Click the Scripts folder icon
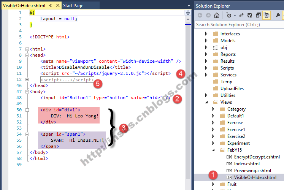 (216, 68)
